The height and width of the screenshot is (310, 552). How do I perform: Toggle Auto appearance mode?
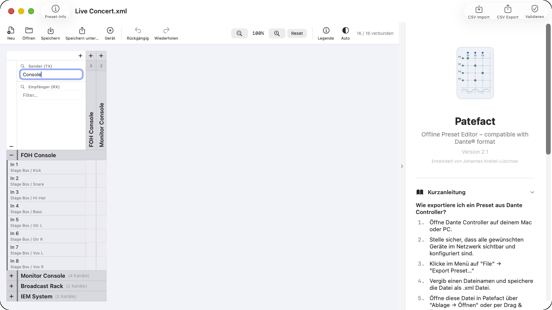click(x=345, y=33)
